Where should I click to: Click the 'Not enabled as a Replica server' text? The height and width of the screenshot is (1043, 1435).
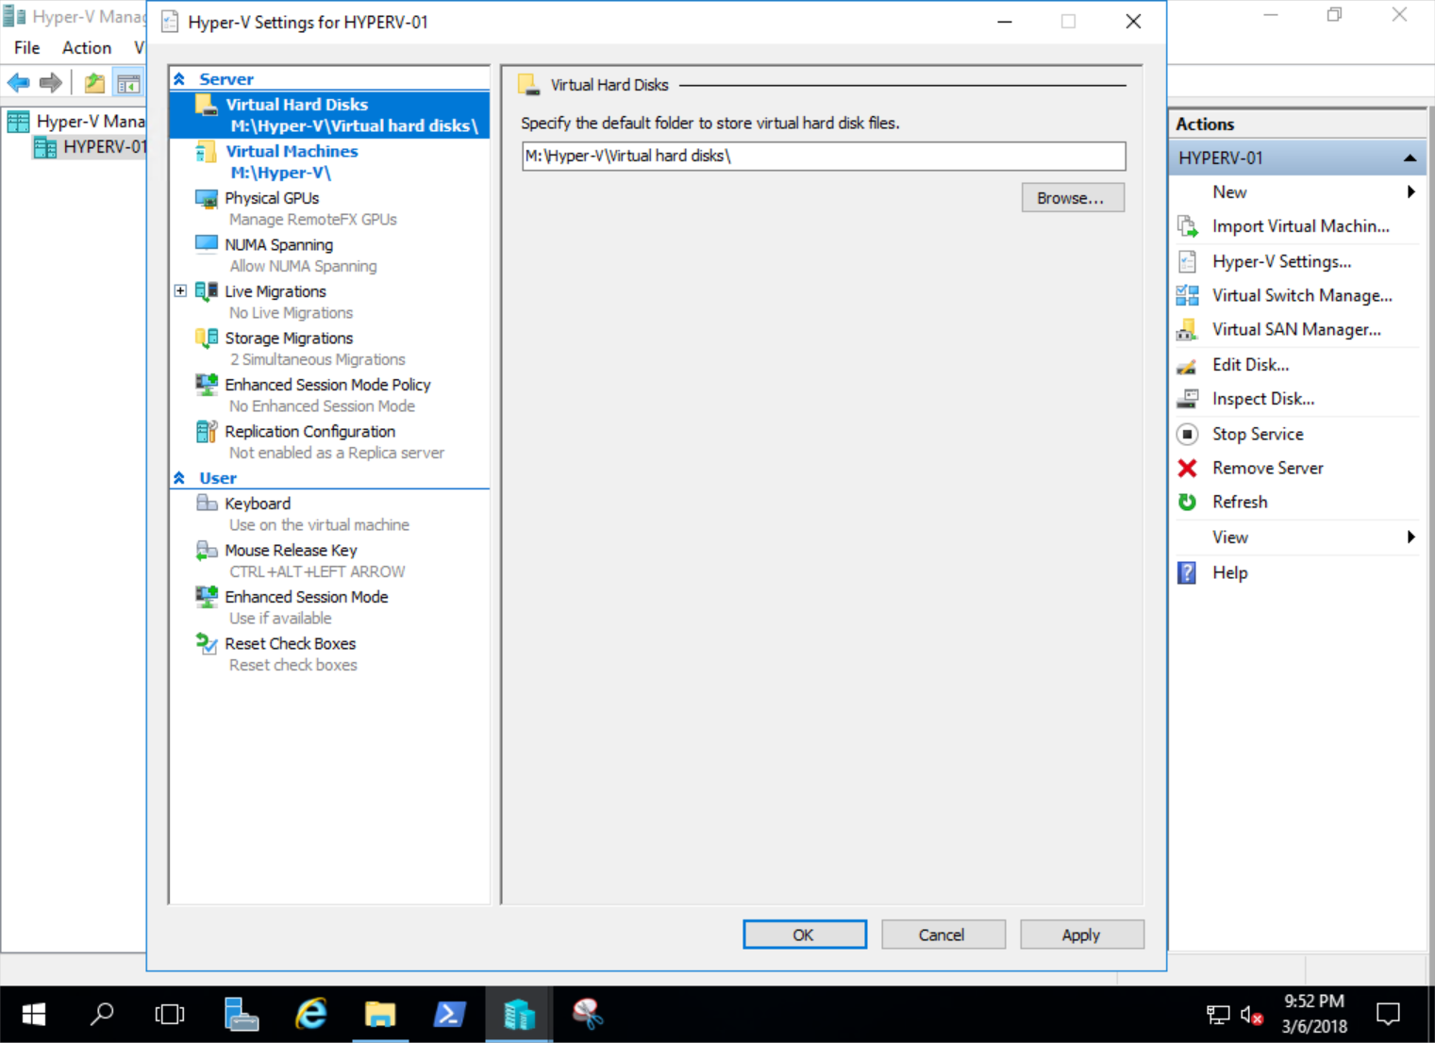[337, 453]
